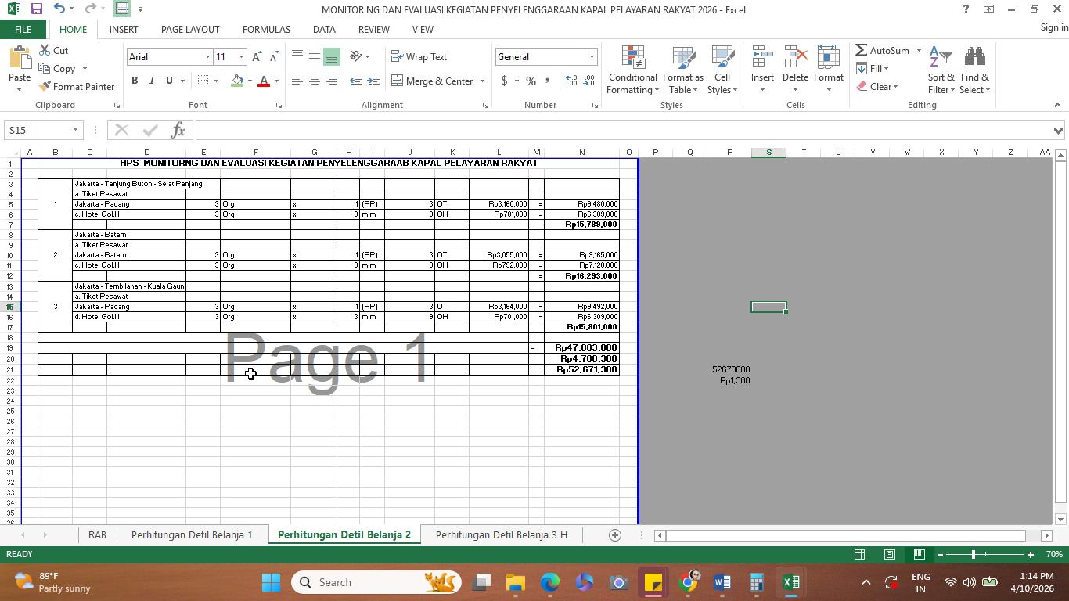
Task: Click the Insert cells icon
Action: point(762,57)
